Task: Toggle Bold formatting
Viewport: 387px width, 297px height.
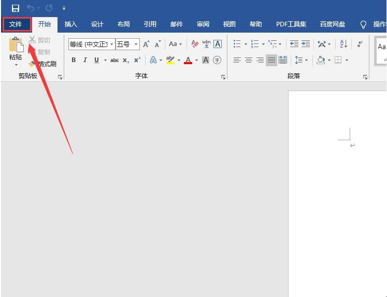Action: [x=74, y=60]
